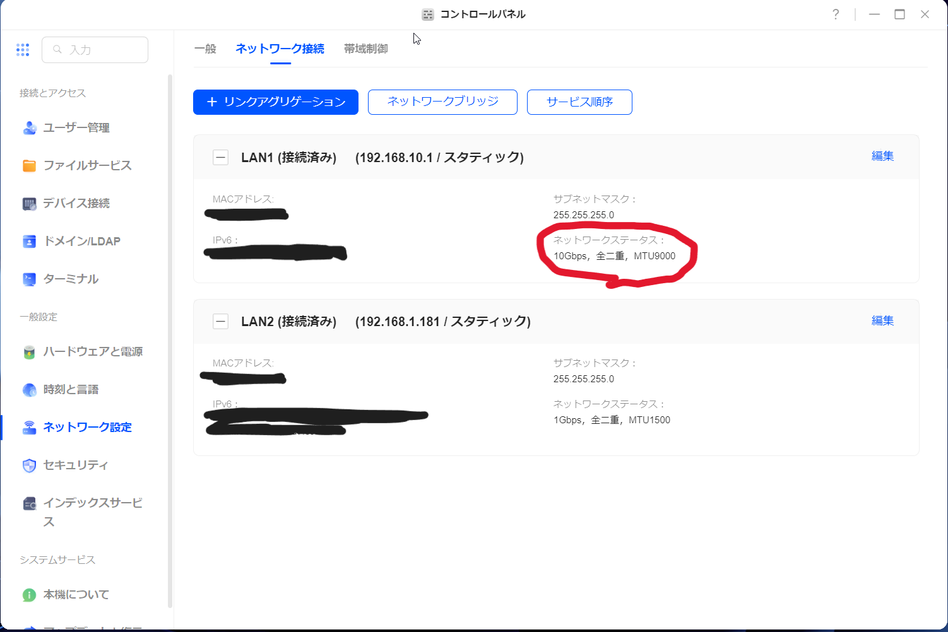948x632 pixels.
Task: Collapse the LAN1 section
Action: [220, 157]
